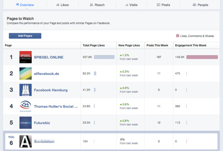Click your page's letter A logo
The image size is (223, 151).
[x=26, y=141]
